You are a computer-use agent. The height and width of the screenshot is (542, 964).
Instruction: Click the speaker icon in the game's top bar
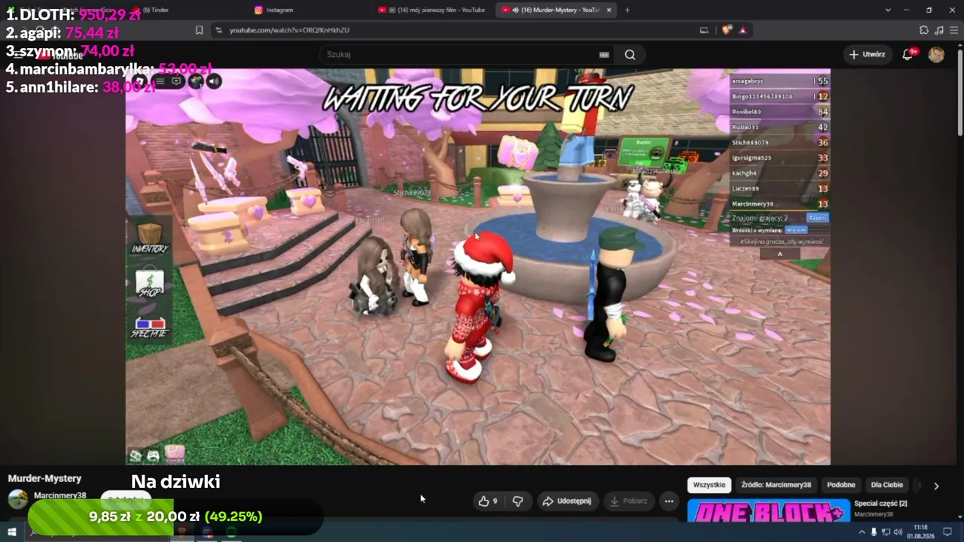tap(214, 81)
